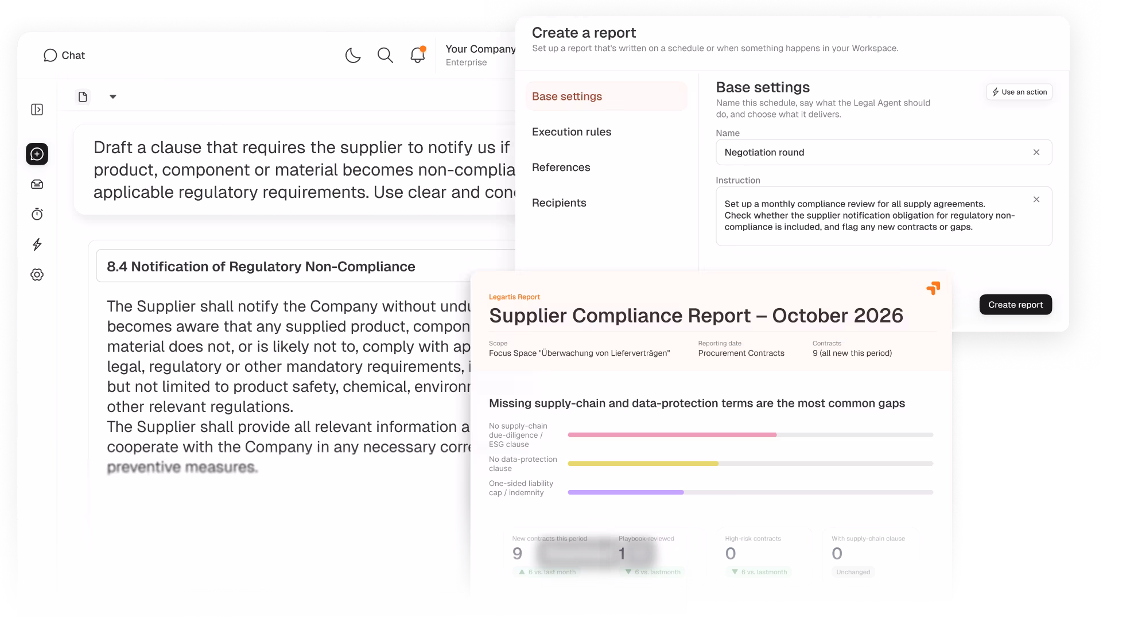The width and height of the screenshot is (1134, 638).
Task: Toggle dark mode with the moon icon
Action: 353,55
